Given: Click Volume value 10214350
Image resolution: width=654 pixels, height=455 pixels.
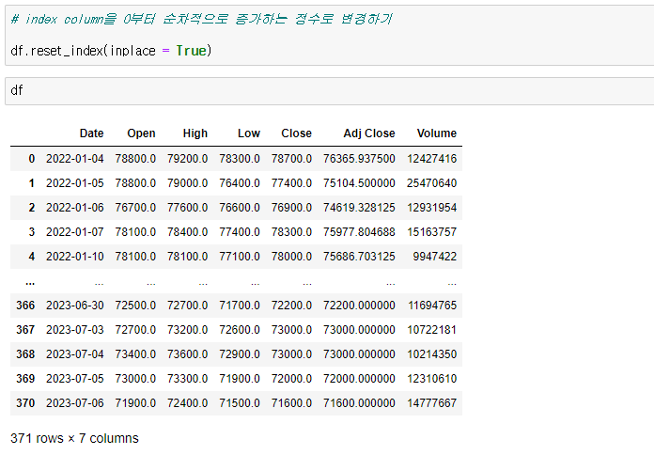Looking at the screenshot, I should 431,354.
